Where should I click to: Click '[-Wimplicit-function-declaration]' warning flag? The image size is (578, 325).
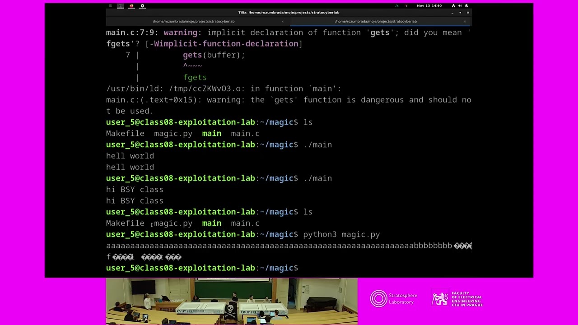[x=224, y=44]
